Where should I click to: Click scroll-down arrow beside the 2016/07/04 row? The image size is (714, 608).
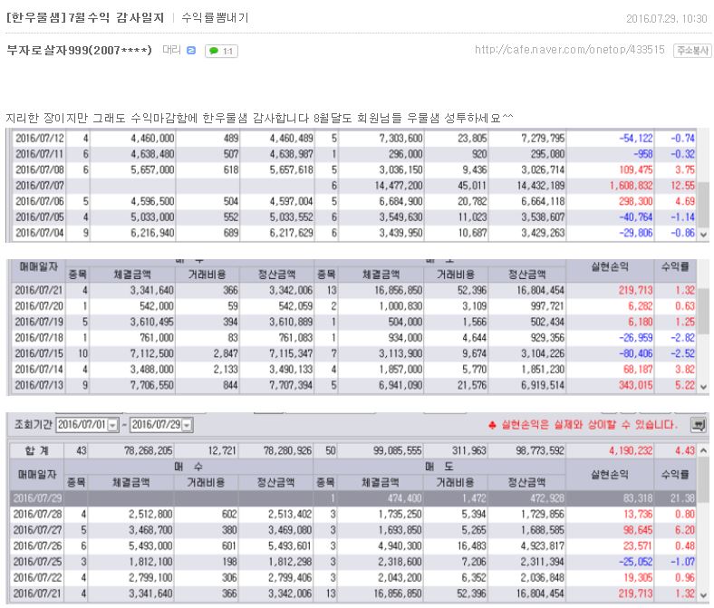pos(703,235)
